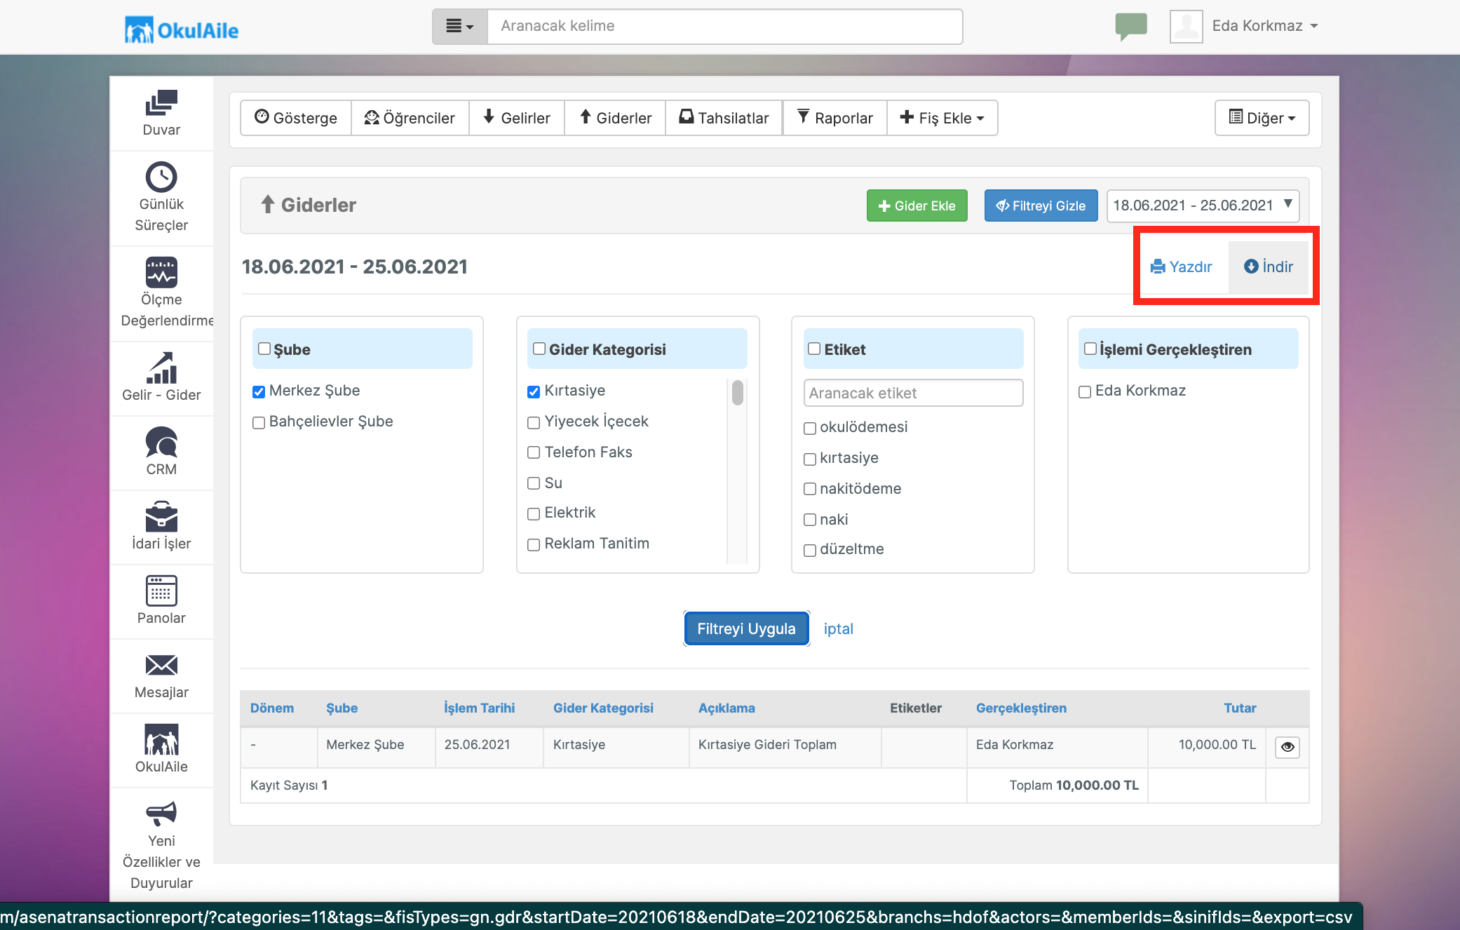Open the Gösterge tab

click(296, 118)
